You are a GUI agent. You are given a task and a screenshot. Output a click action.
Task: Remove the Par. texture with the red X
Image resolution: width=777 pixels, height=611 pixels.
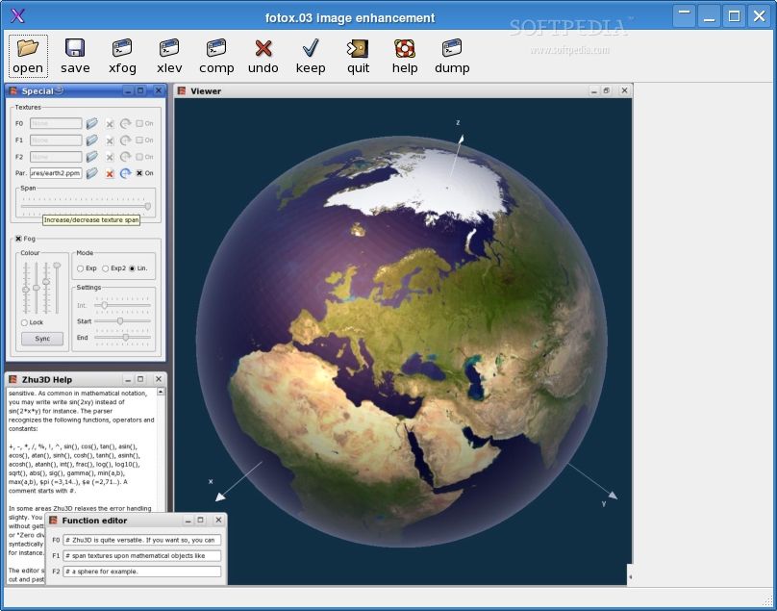[110, 173]
